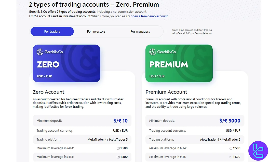Click the open live account note text
Viewport: 270px width, 162px height.
(192, 32)
